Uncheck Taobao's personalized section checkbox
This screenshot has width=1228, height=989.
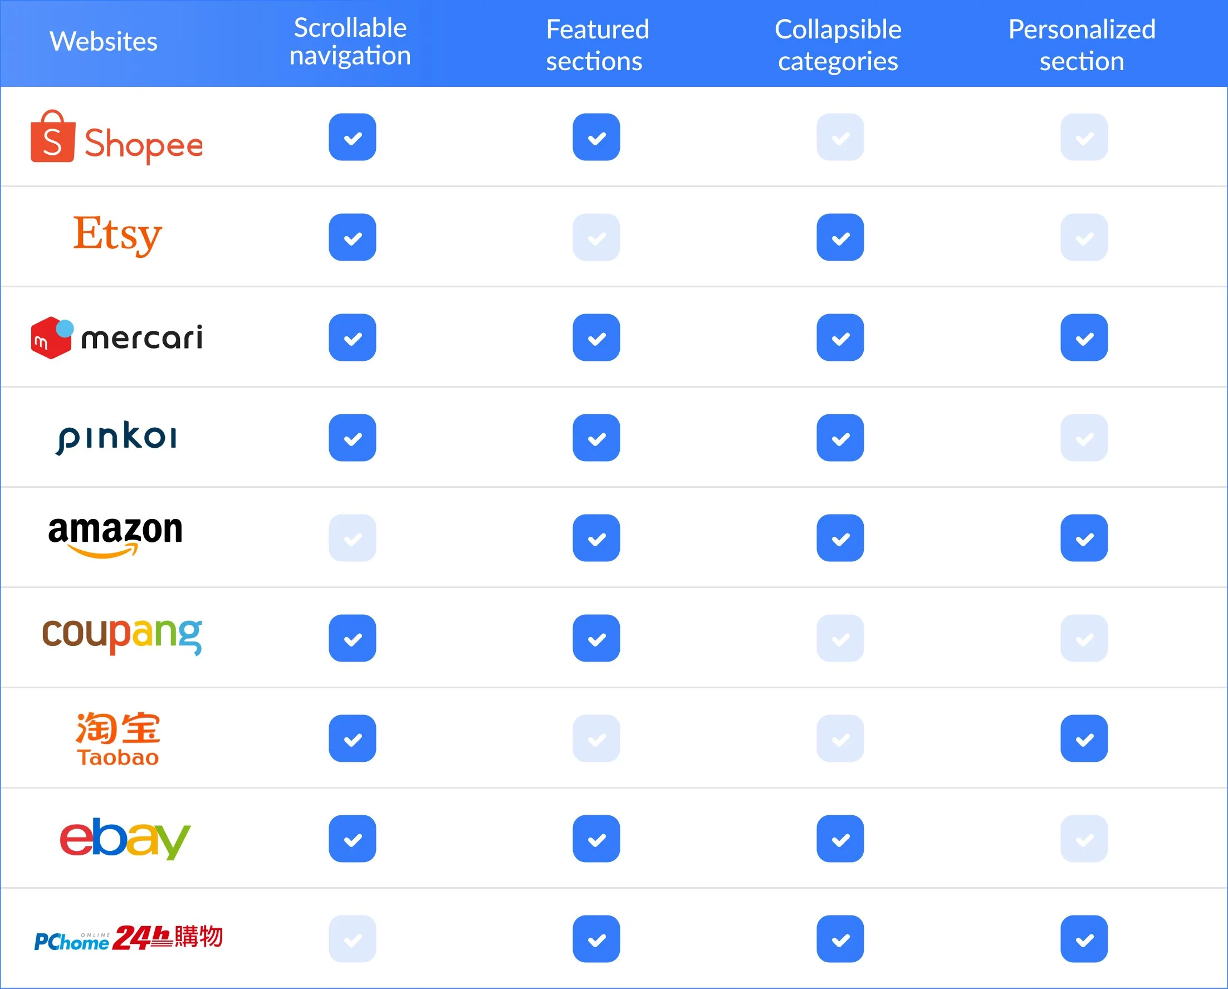tap(1084, 739)
